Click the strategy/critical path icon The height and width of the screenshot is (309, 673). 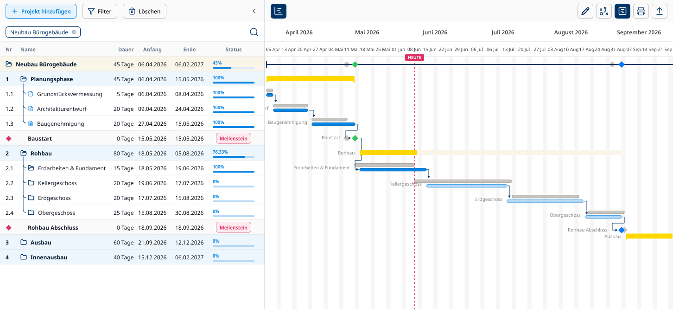pyautogui.click(x=604, y=11)
